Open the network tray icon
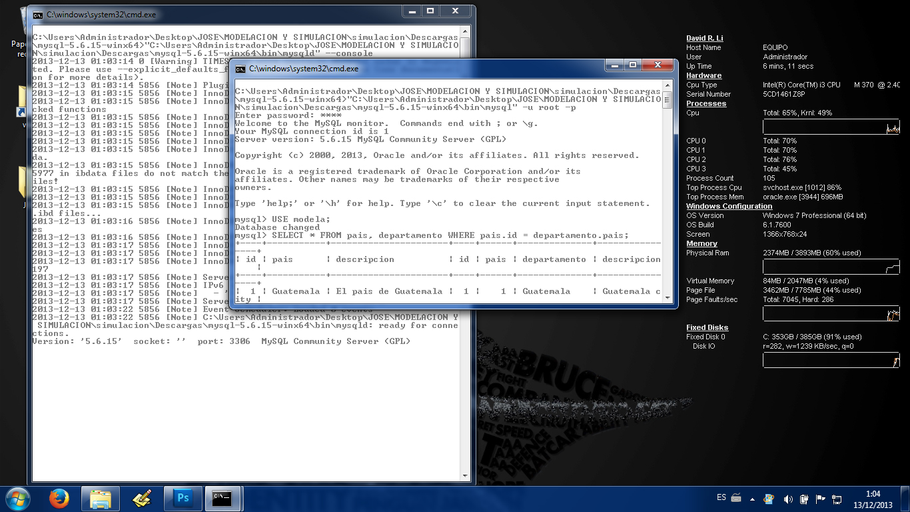The height and width of the screenshot is (512, 910). [835, 499]
